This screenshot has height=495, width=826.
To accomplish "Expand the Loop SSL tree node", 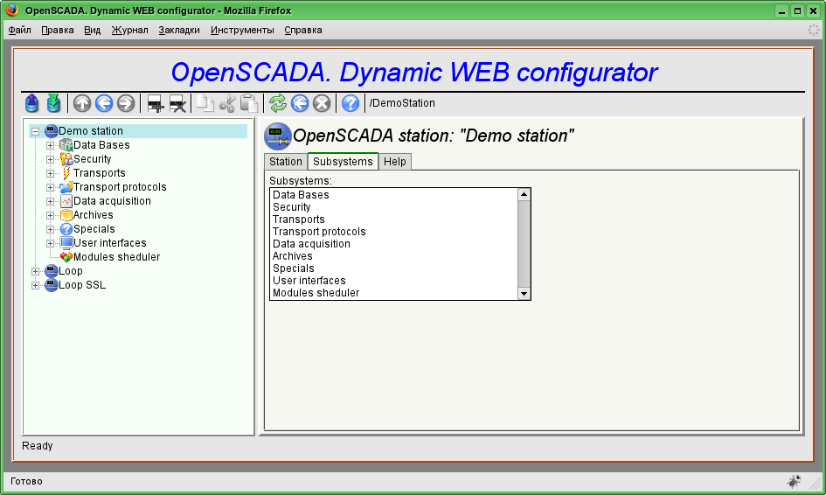I will point(35,285).
